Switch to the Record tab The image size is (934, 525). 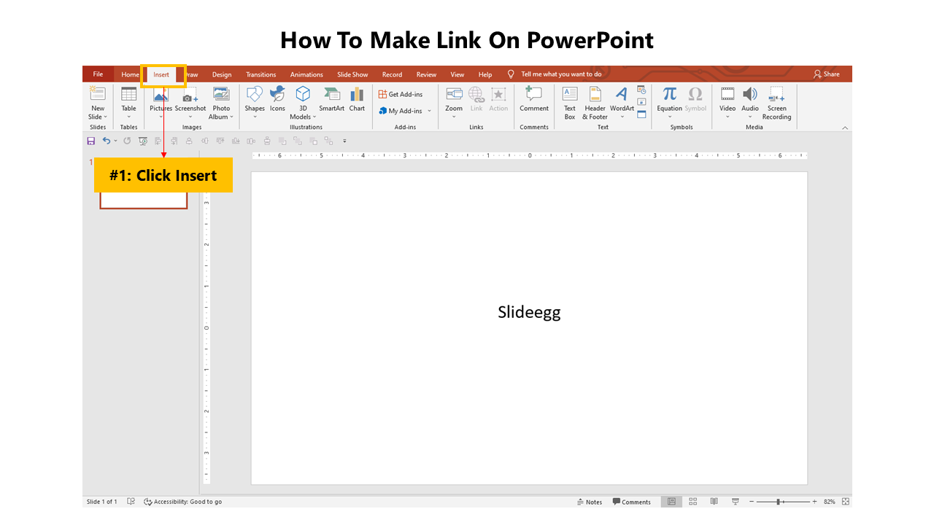click(x=392, y=74)
